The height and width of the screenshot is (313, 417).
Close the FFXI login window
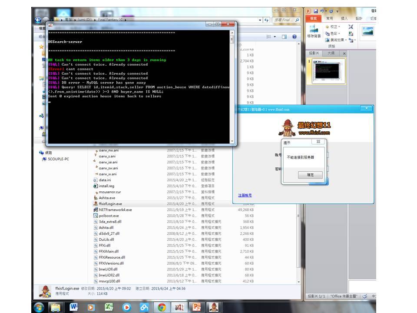pos(367,108)
